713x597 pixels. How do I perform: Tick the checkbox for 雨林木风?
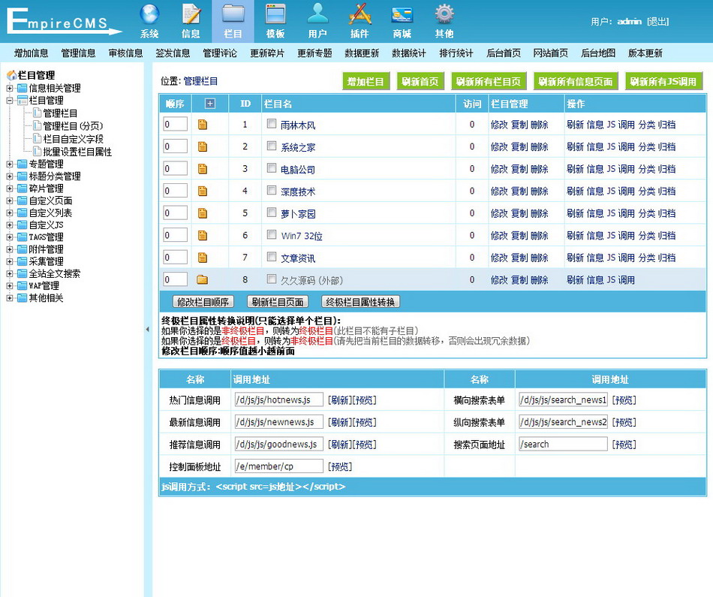coord(272,123)
